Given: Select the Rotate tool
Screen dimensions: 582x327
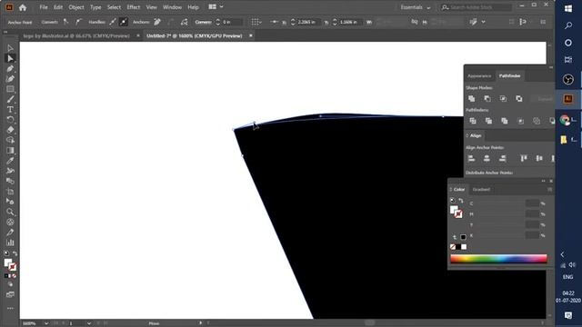Looking at the screenshot, I should point(10,120).
